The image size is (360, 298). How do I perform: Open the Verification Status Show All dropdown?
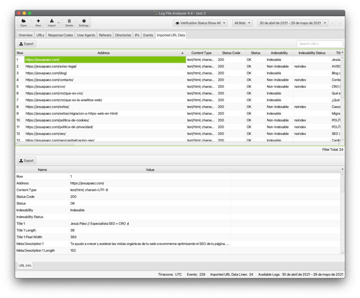[x=200, y=23]
